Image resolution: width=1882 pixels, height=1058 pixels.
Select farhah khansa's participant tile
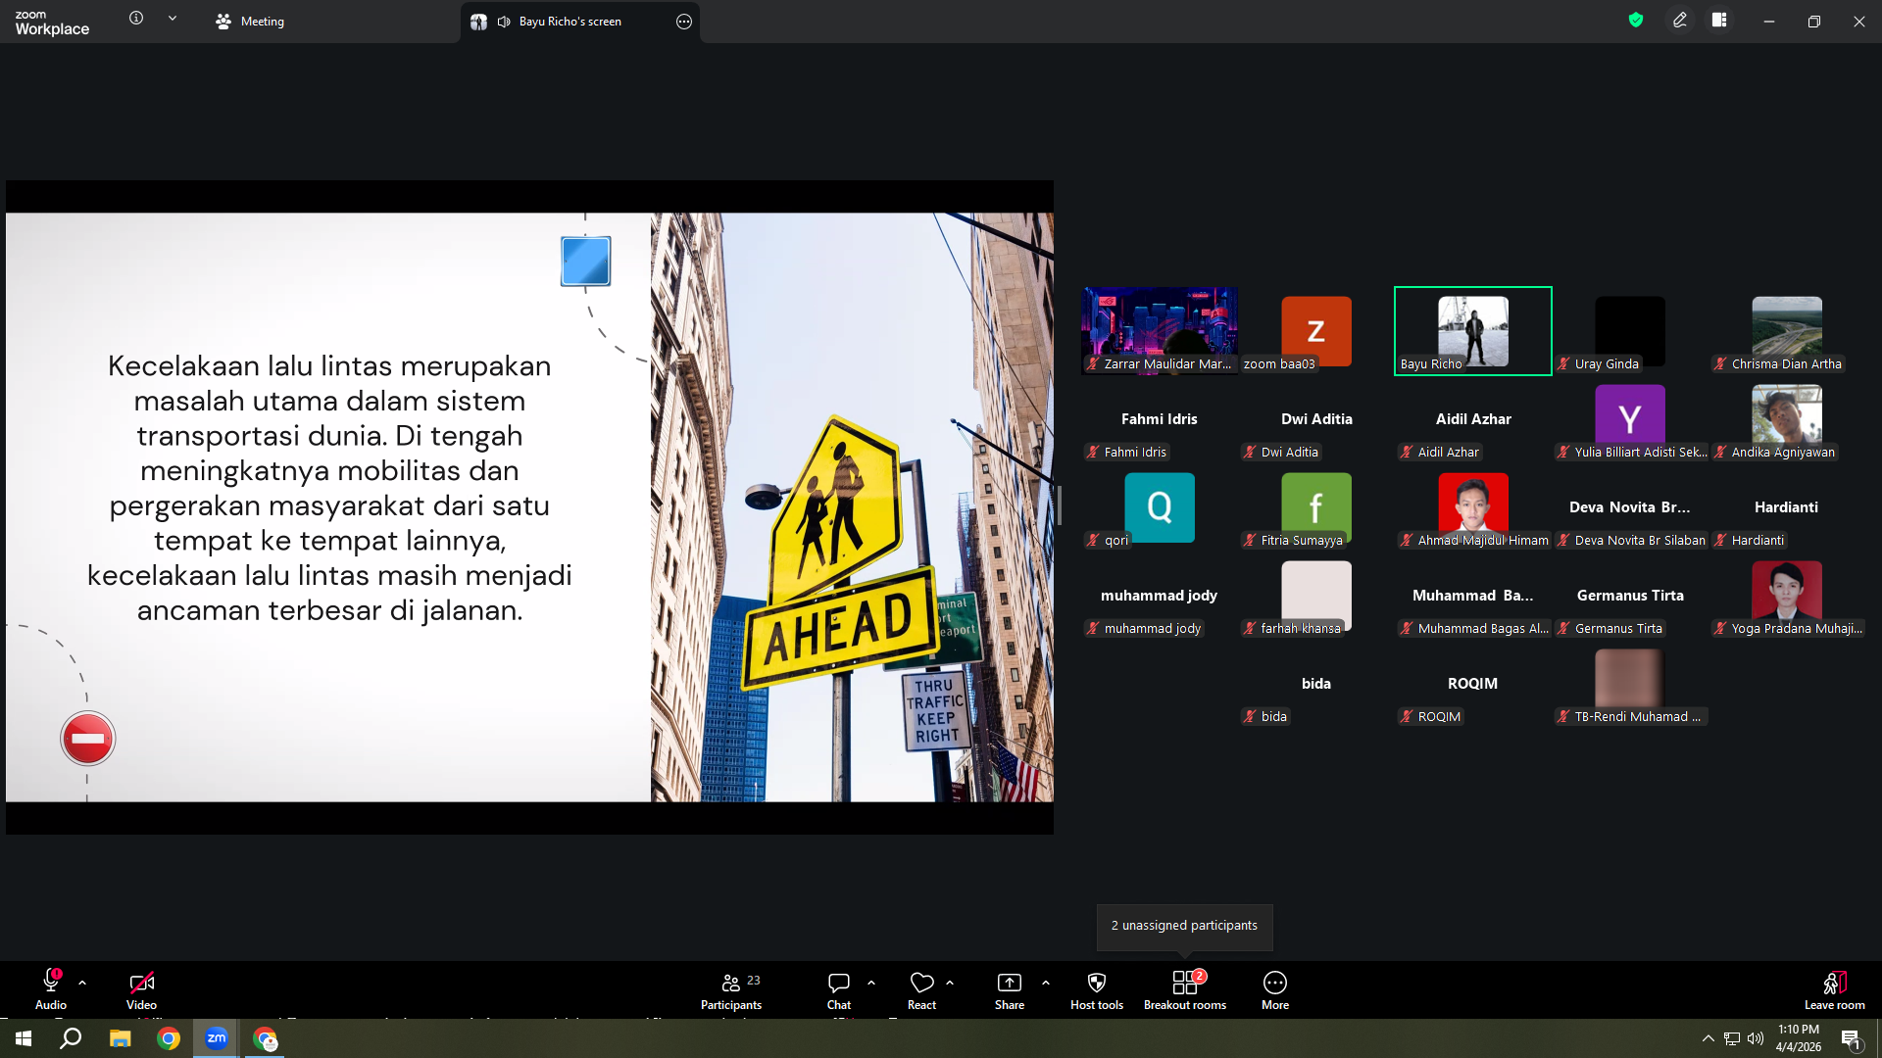pos(1316,596)
